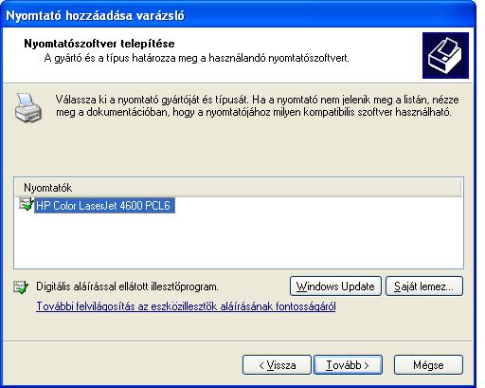Click the gray printer icon beside instructions

coord(28,107)
